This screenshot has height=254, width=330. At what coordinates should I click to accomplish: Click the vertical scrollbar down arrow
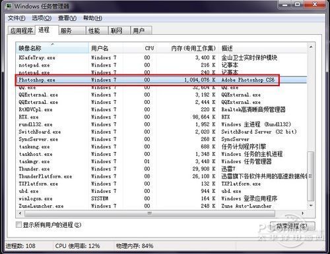tap(311, 205)
